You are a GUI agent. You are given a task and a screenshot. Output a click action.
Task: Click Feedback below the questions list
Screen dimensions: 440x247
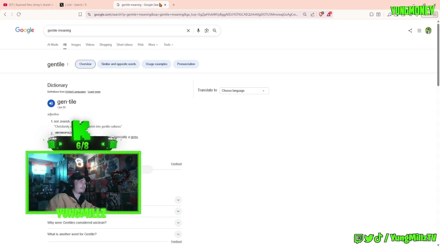pyautogui.click(x=176, y=242)
